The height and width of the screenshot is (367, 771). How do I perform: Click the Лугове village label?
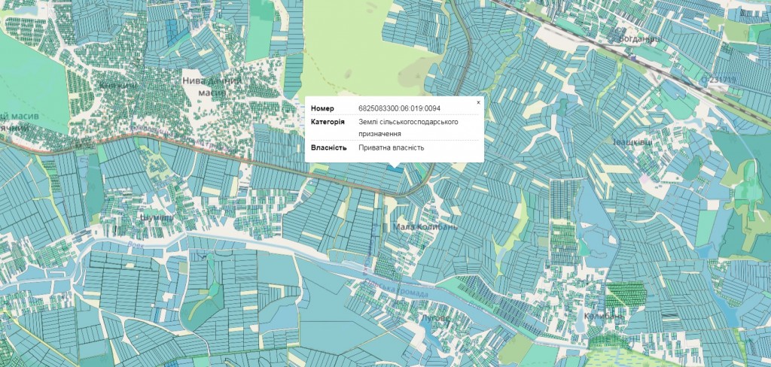point(435,317)
